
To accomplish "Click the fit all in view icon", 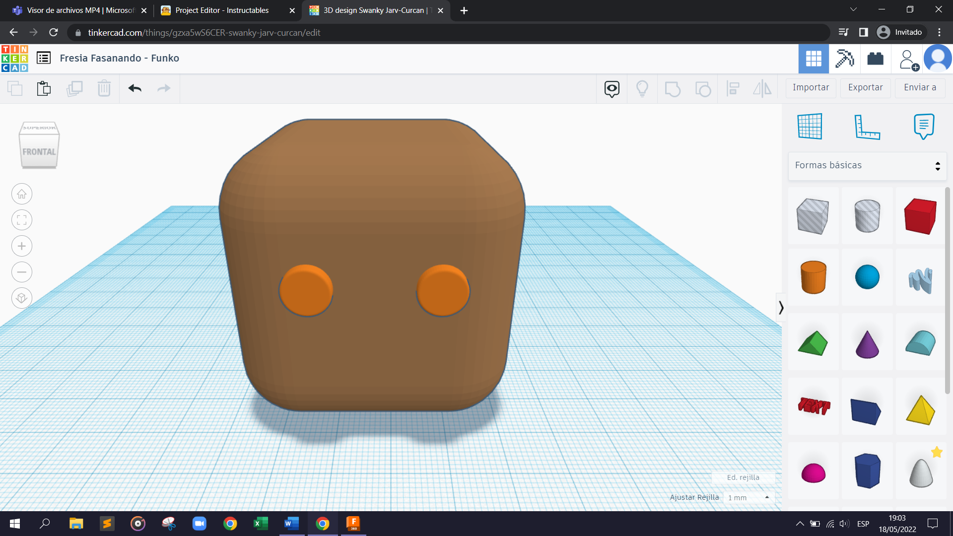I will (x=22, y=220).
